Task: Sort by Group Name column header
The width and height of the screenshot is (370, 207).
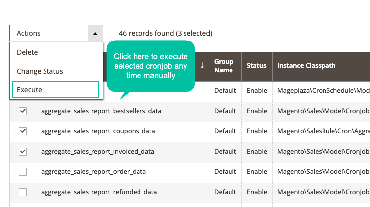Action: (224, 66)
